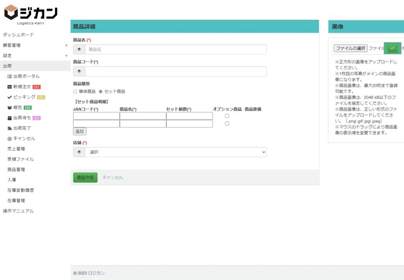Expand the 顧客管理 menu with plus
This screenshot has height=280, width=404.
[66, 45]
